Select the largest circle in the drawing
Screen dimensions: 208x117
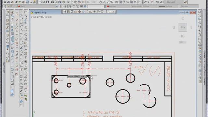123,97
